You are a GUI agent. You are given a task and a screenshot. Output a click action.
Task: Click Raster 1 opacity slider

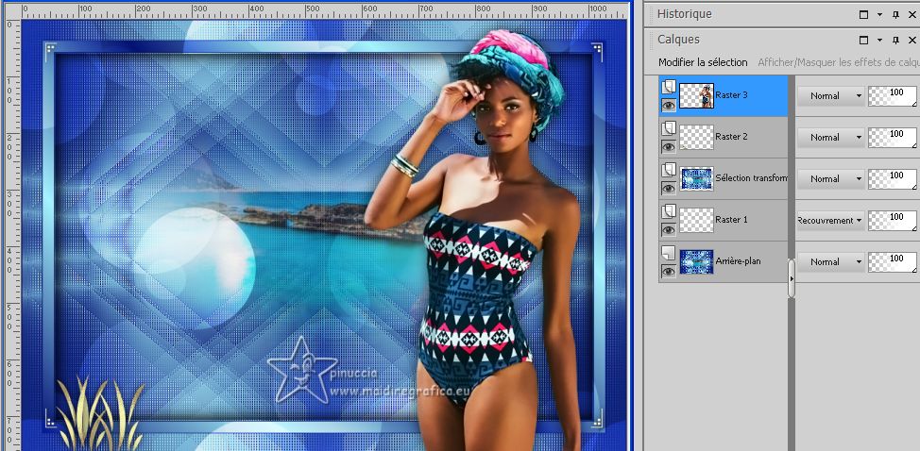(x=893, y=221)
